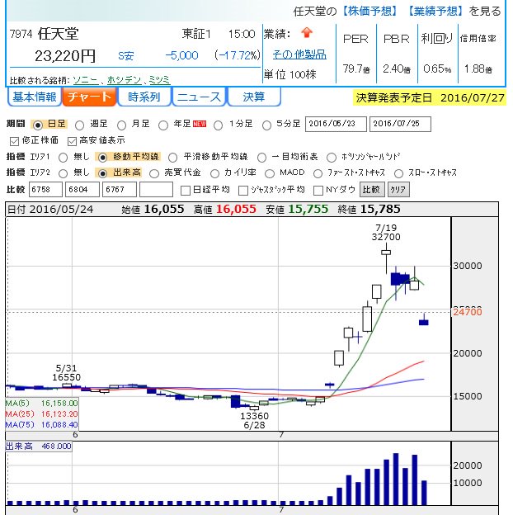
Task: Select スロー・ストキャス radio button
Action: (398, 173)
